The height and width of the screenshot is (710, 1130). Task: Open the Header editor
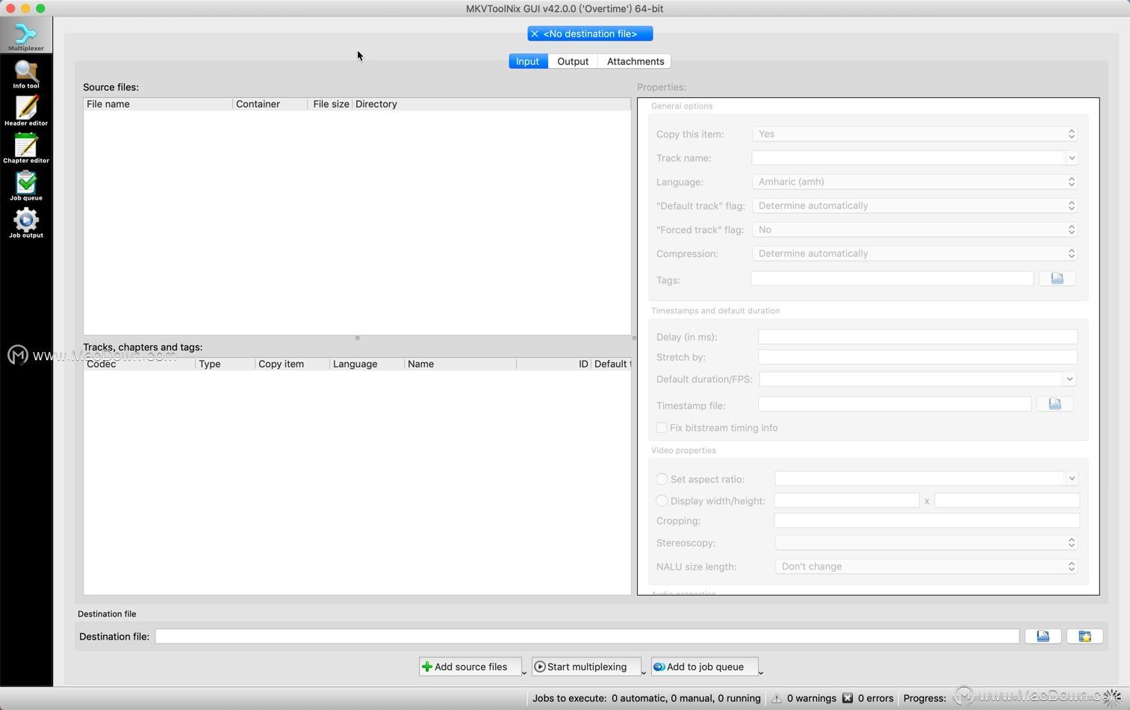[26, 111]
